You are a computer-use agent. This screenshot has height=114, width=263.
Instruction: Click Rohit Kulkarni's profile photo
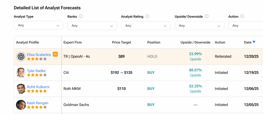[21, 89]
